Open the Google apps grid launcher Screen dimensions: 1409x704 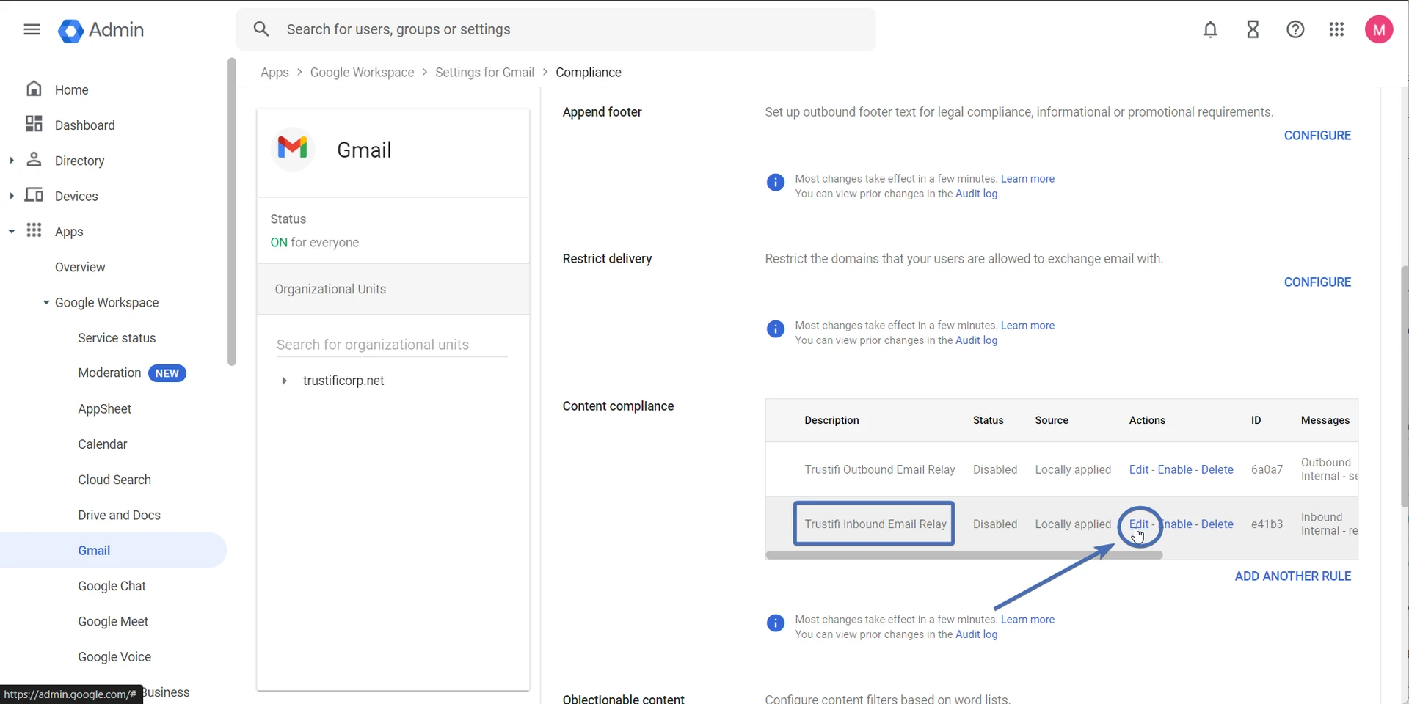tap(1336, 29)
